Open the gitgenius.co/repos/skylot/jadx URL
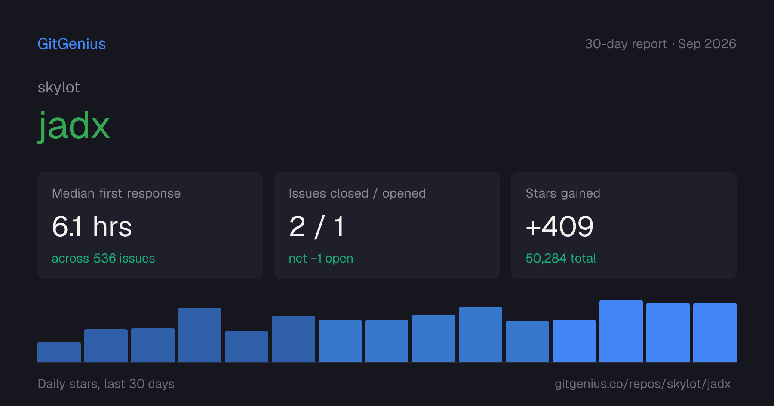This screenshot has width=774, height=406. [x=642, y=384]
